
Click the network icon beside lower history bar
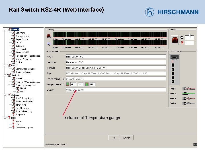tap(49, 44)
